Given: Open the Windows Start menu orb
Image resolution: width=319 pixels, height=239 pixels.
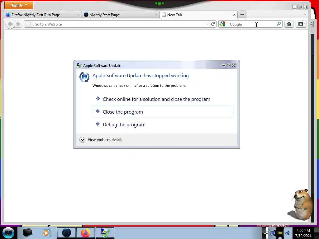Looking at the screenshot, I should [8, 233].
